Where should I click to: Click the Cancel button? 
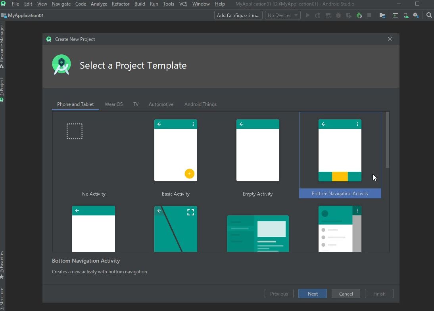tap(346, 294)
